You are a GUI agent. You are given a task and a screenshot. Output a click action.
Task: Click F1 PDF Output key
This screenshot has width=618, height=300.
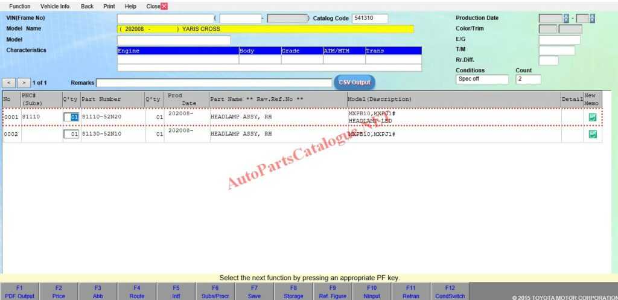click(x=19, y=292)
